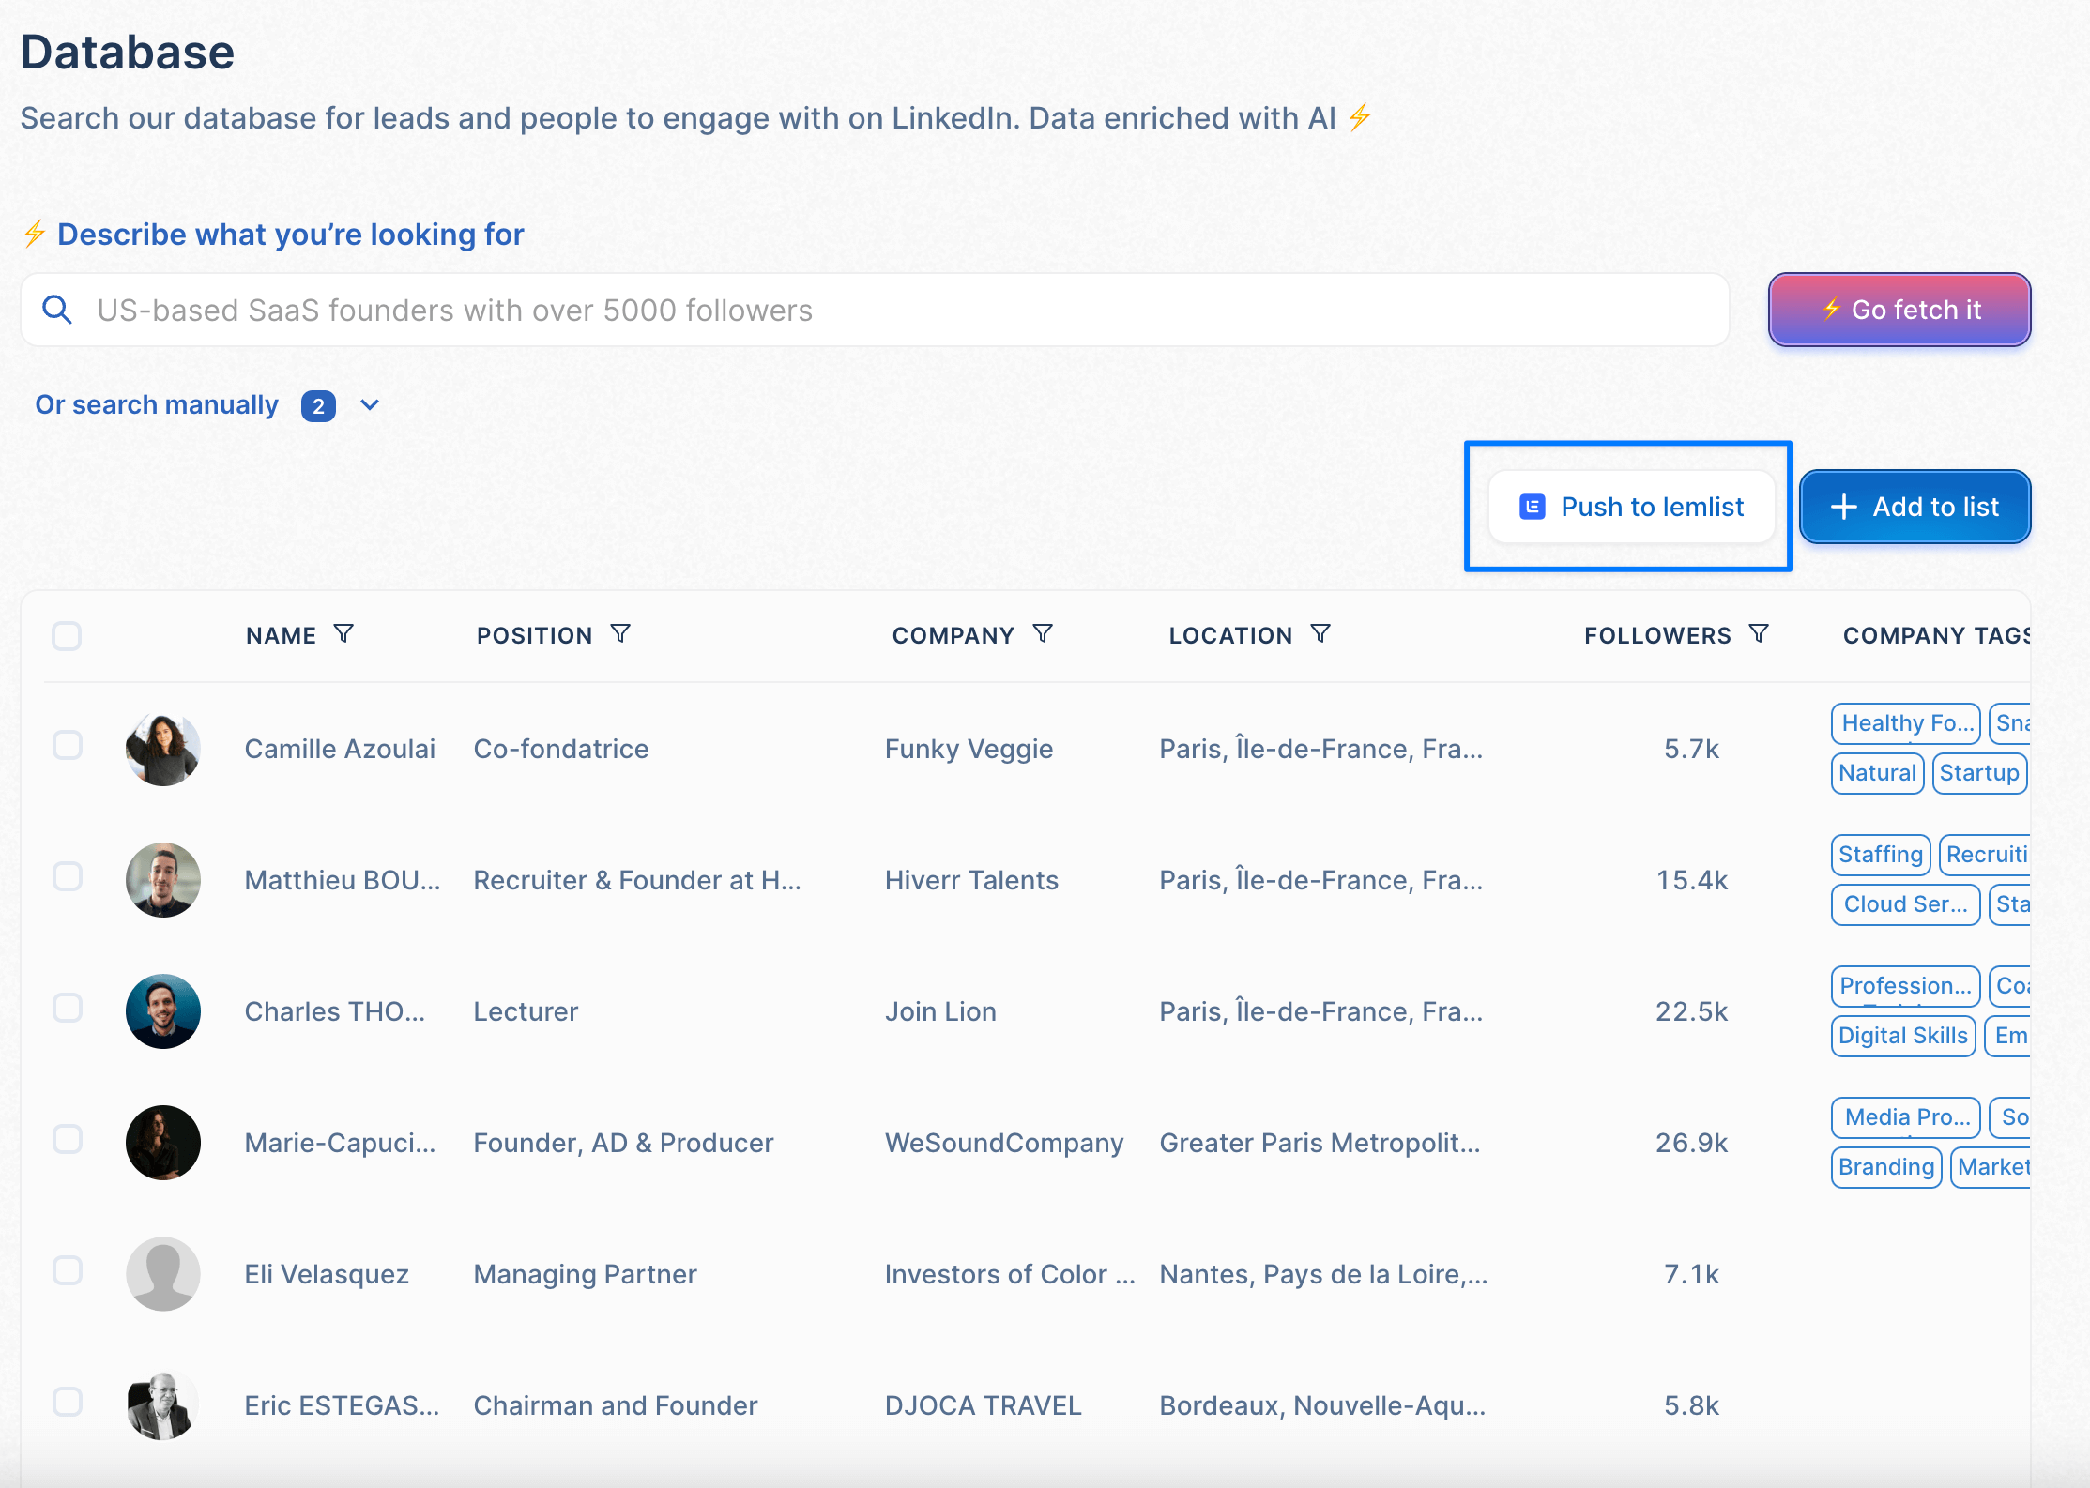This screenshot has width=2090, height=1488.
Task: Click the lightning icon next to Describe what you're looking for
Action: [35, 235]
